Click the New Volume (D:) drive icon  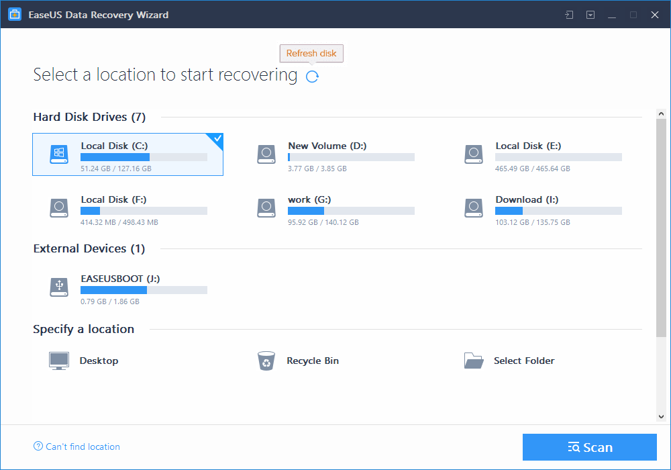click(266, 154)
